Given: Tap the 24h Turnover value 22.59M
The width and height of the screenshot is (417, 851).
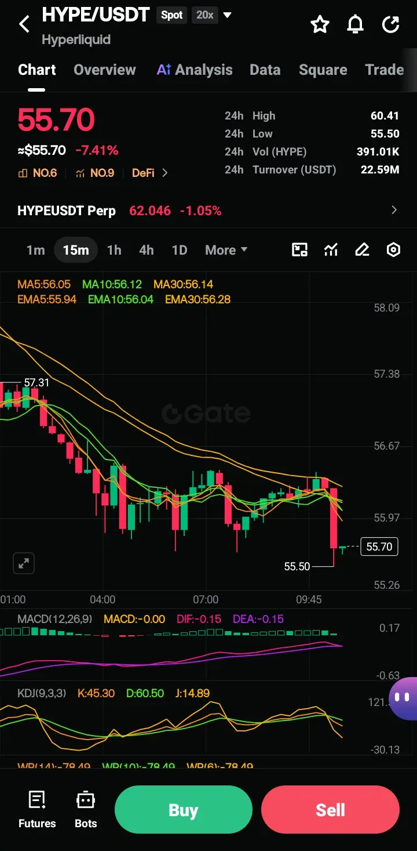Looking at the screenshot, I should pyautogui.click(x=381, y=170).
